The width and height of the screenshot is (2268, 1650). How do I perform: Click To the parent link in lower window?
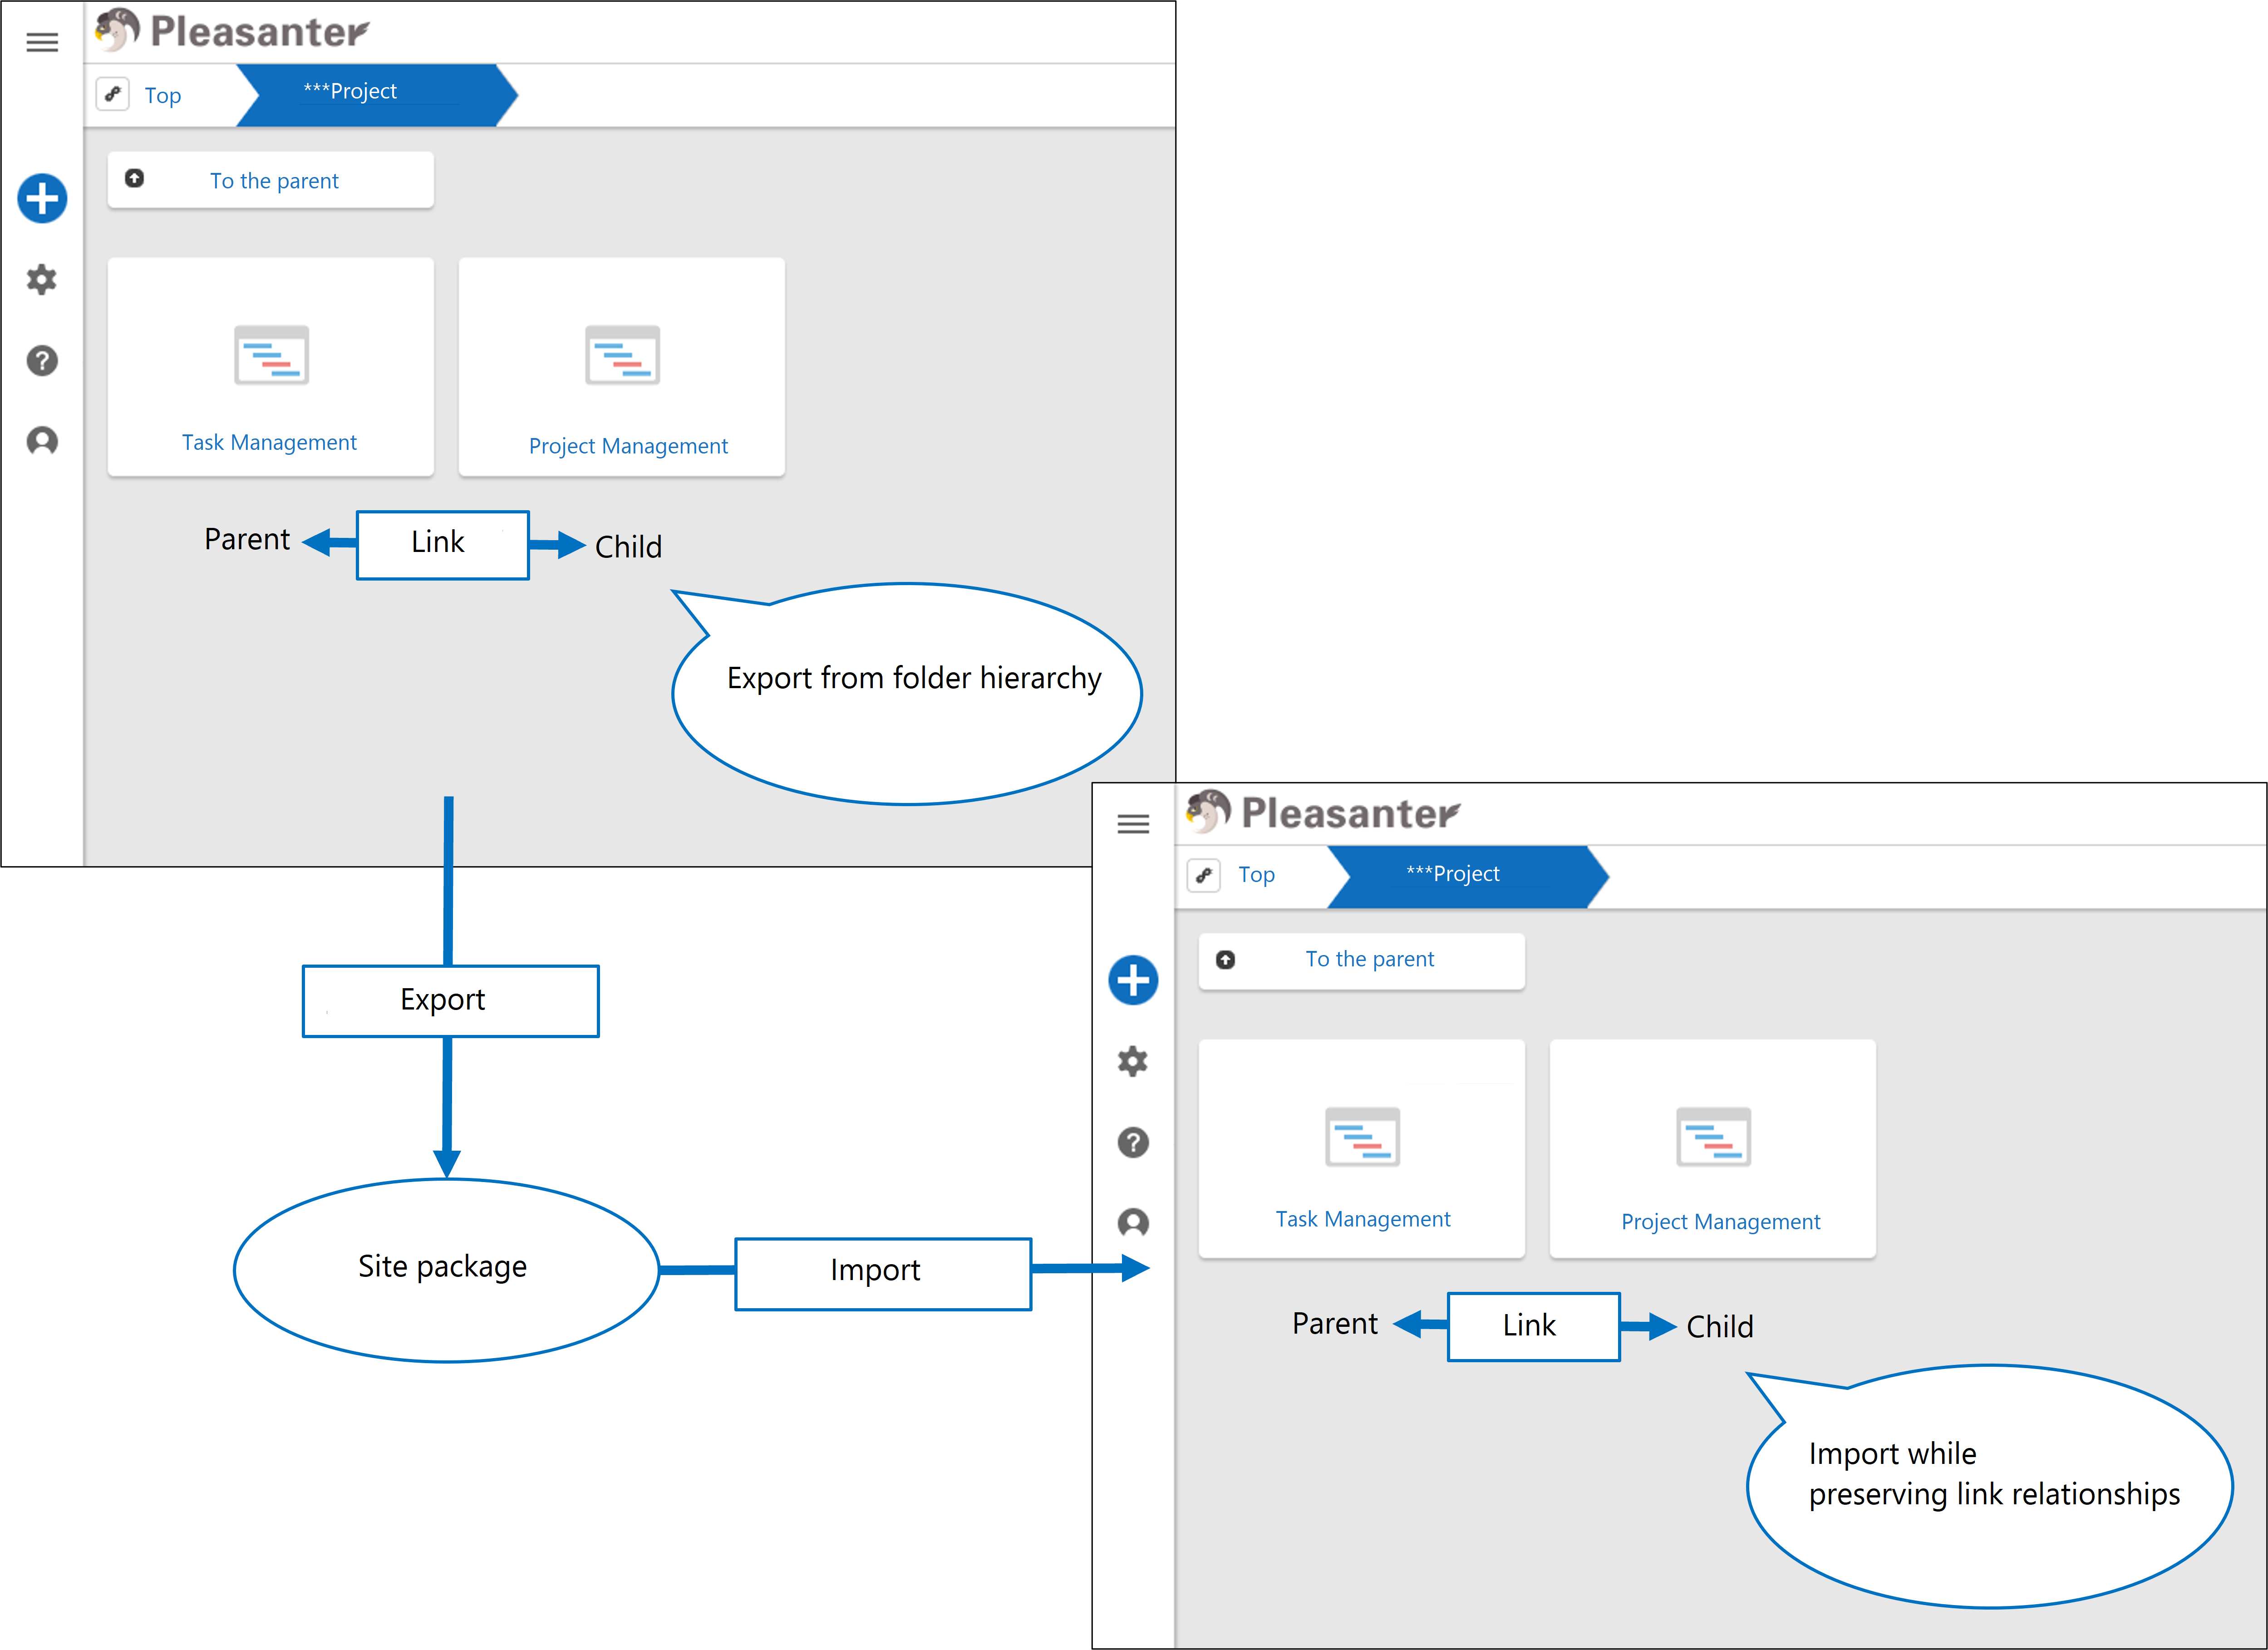click(1369, 959)
